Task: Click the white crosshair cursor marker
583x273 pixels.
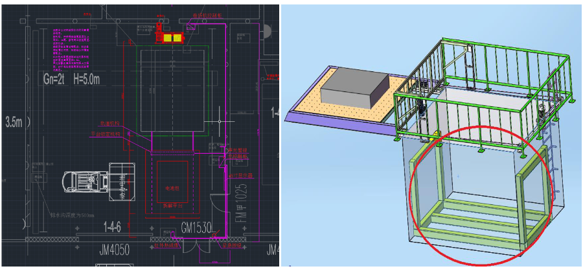Action: (220, 121)
